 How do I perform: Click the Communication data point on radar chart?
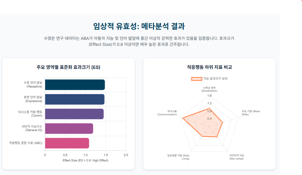183,118
